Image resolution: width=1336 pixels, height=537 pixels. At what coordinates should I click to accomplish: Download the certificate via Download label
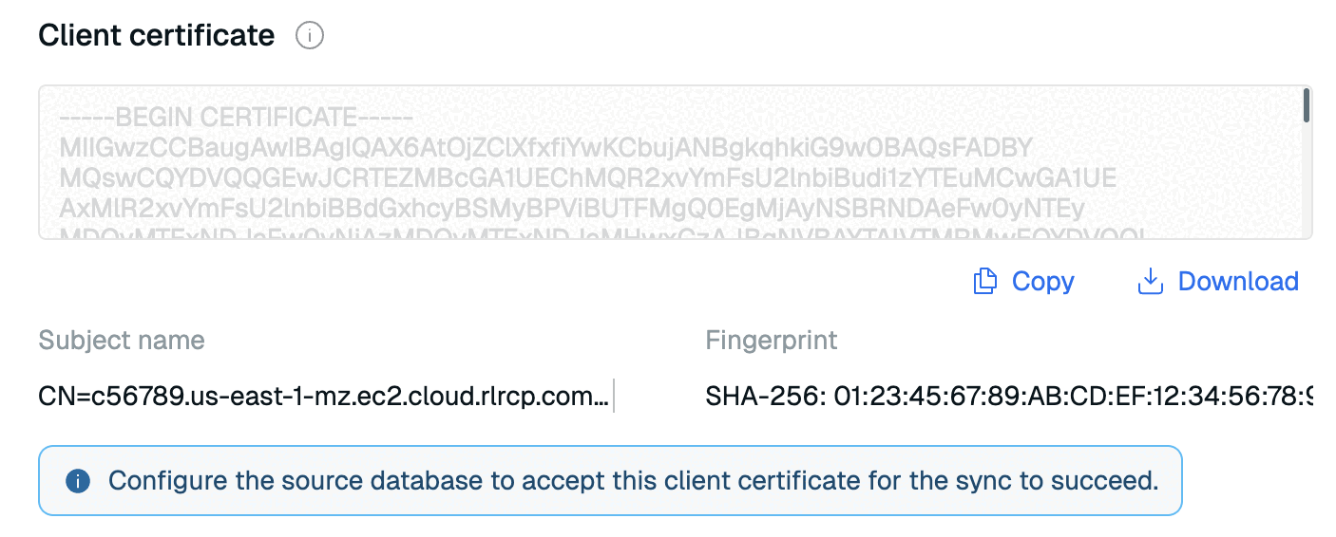click(1237, 281)
